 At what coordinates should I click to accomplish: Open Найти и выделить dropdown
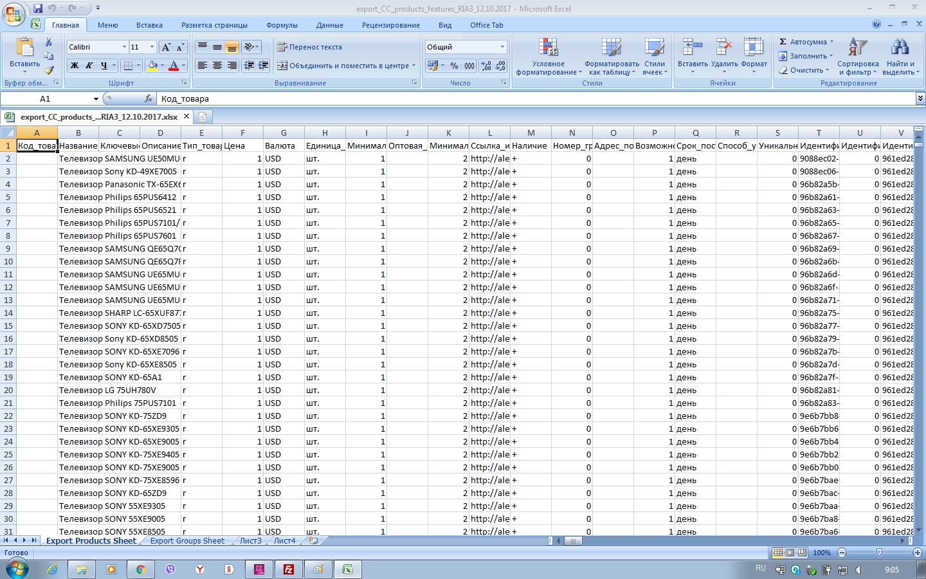(x=900, y=57)
